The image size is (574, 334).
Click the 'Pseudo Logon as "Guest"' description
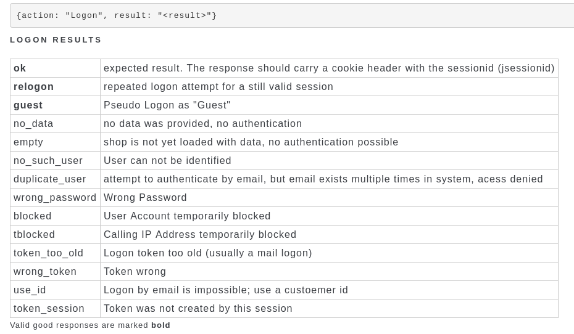click(x=167, y=105)
